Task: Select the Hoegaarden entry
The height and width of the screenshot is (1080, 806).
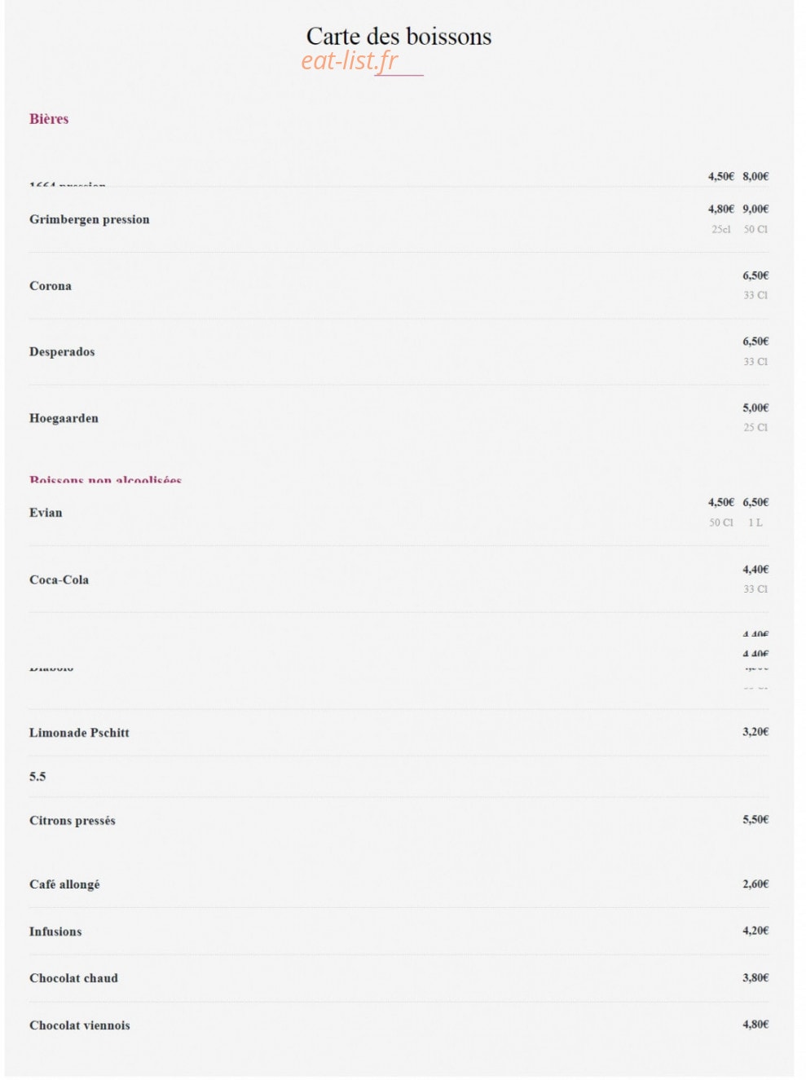Action: click(x=64, y=418)
